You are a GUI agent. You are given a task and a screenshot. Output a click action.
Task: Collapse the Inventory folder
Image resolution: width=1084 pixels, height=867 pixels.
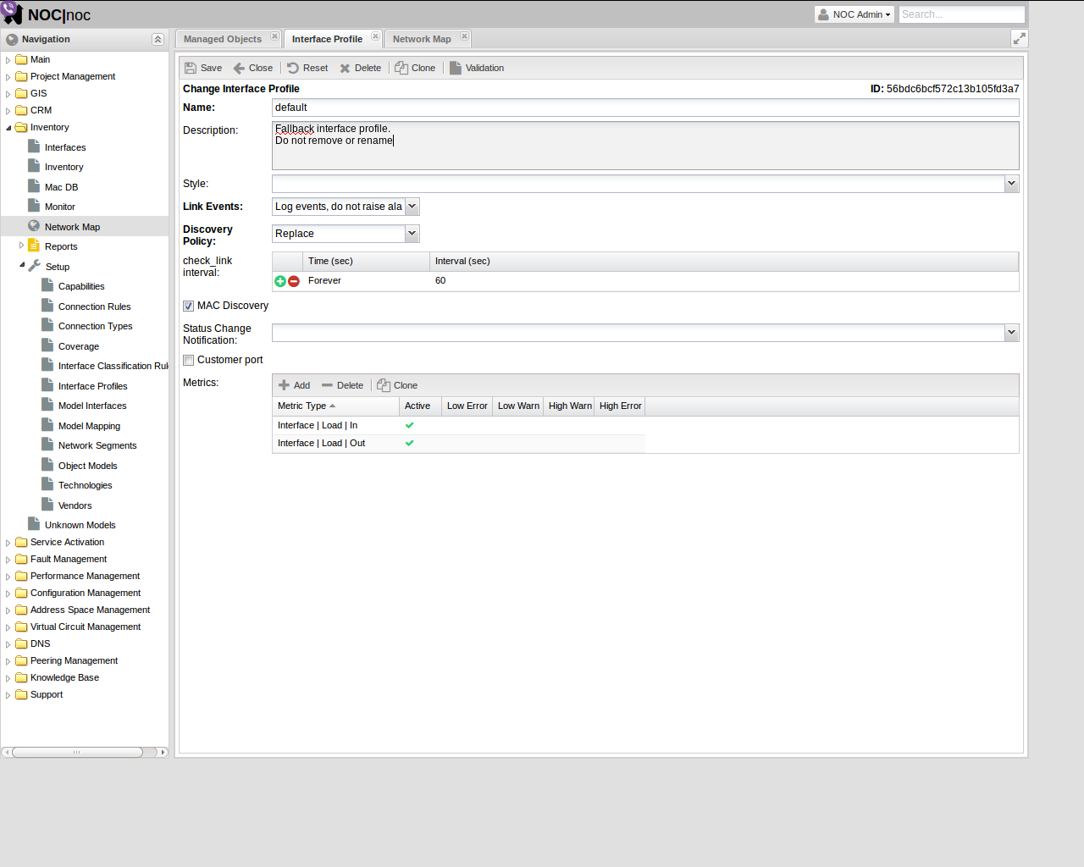click(8, 128)
